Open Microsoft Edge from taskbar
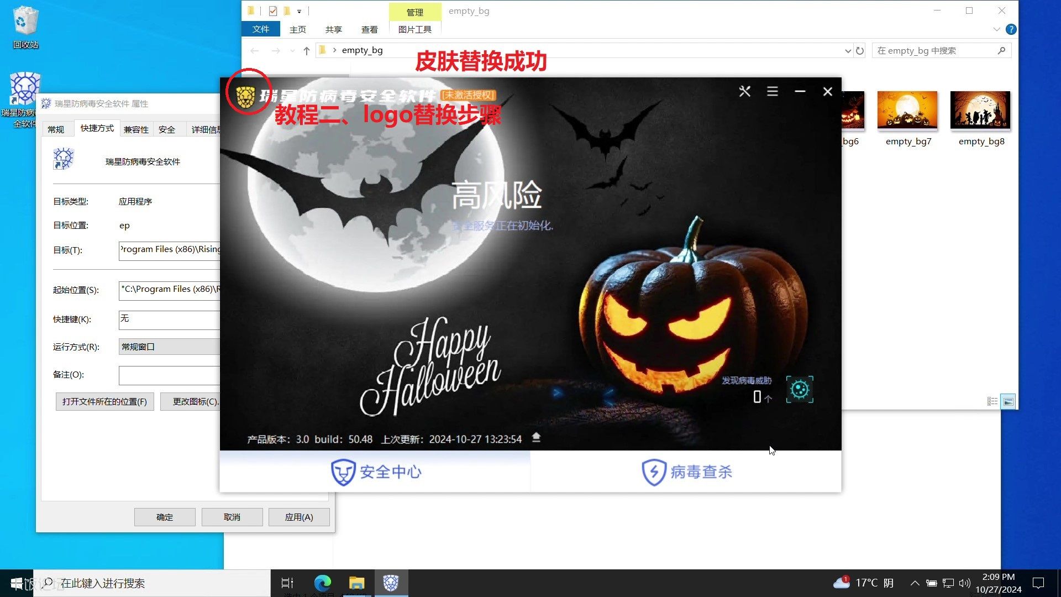Image resolution: width=1061 pixels, height=597 pixels. 323,583
